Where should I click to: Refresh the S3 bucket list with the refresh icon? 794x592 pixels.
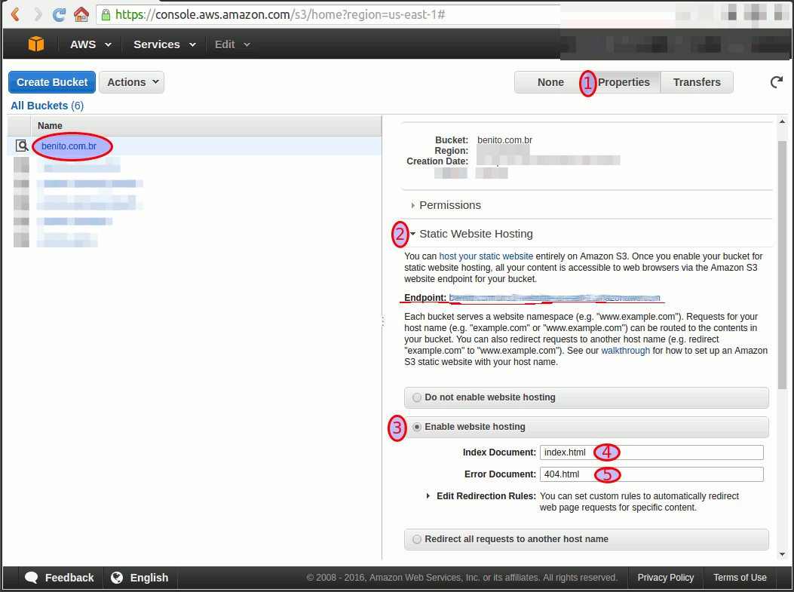click(x=776, y=82)
